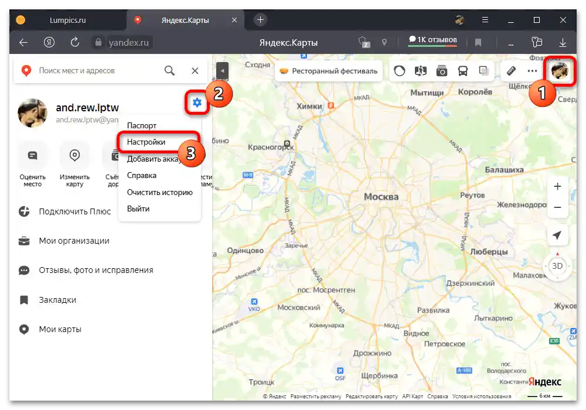Bookmark the page via toolbar icon
This screenshot has height=410, width=586.
click(478, 43)
